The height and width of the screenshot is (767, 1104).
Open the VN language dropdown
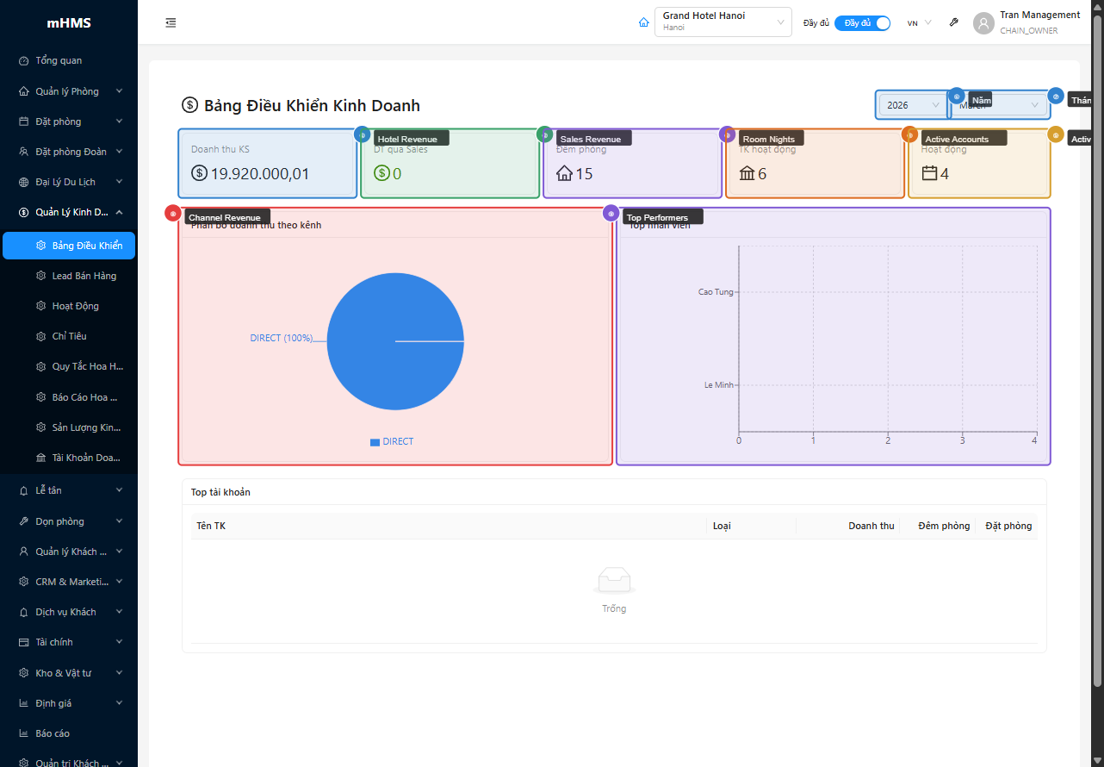(x=919, y=23)
